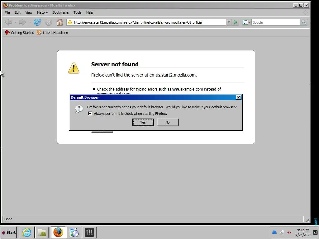The width and height of the screenshot is (319, 239).
Task: Open the installer disc taskbar icon
Action: point(74,232)
